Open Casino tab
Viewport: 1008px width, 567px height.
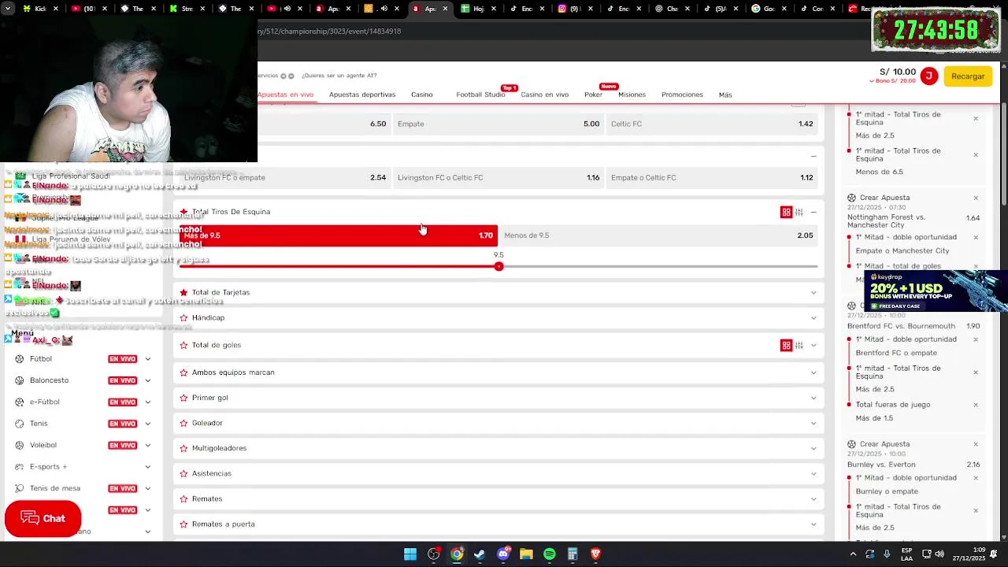(x=421, y=94)
